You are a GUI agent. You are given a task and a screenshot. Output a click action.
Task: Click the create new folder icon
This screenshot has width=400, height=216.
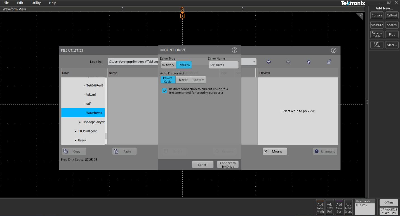click(329, 62)
